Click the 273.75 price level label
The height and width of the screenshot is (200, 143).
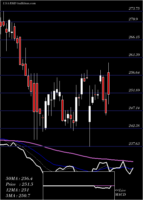pos(134,9)
